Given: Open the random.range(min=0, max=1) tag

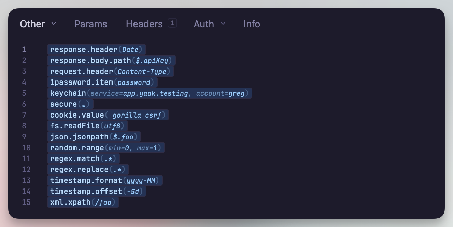Looking at the screenshot, I should click(x=106, y=148).
